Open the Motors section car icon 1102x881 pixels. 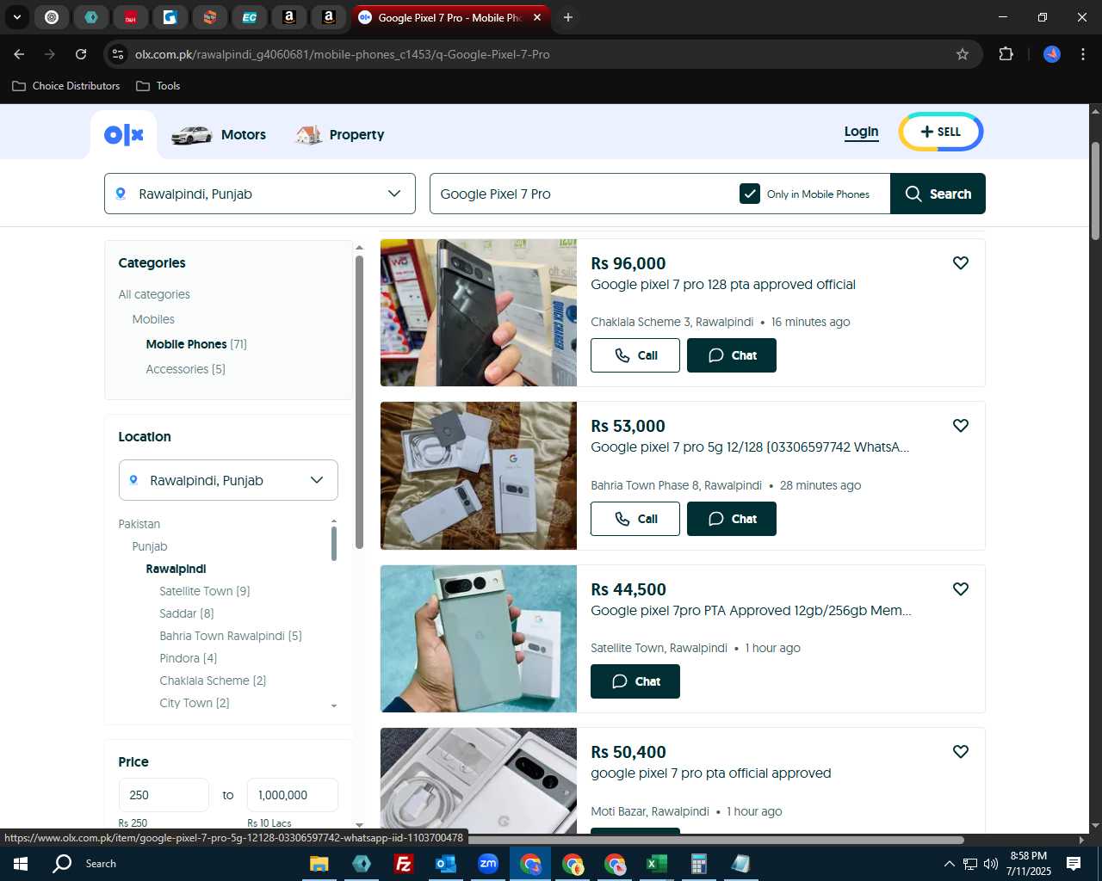(x=191, y=135)
